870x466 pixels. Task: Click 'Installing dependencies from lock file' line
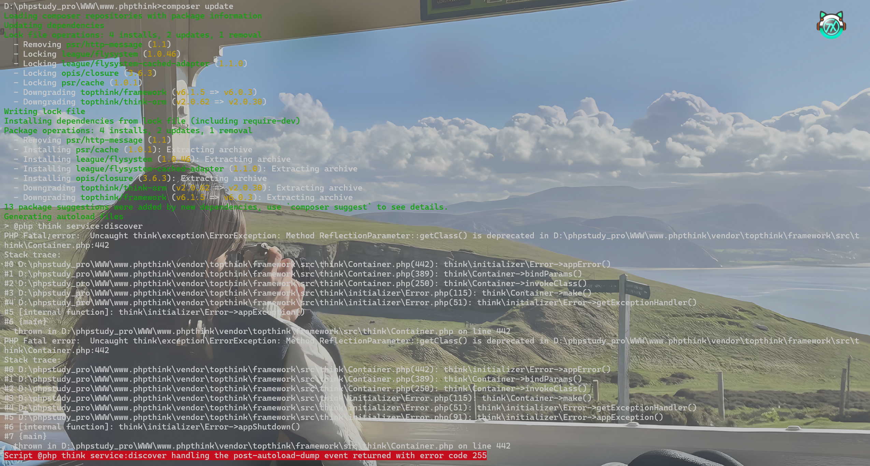click(152, 121)
